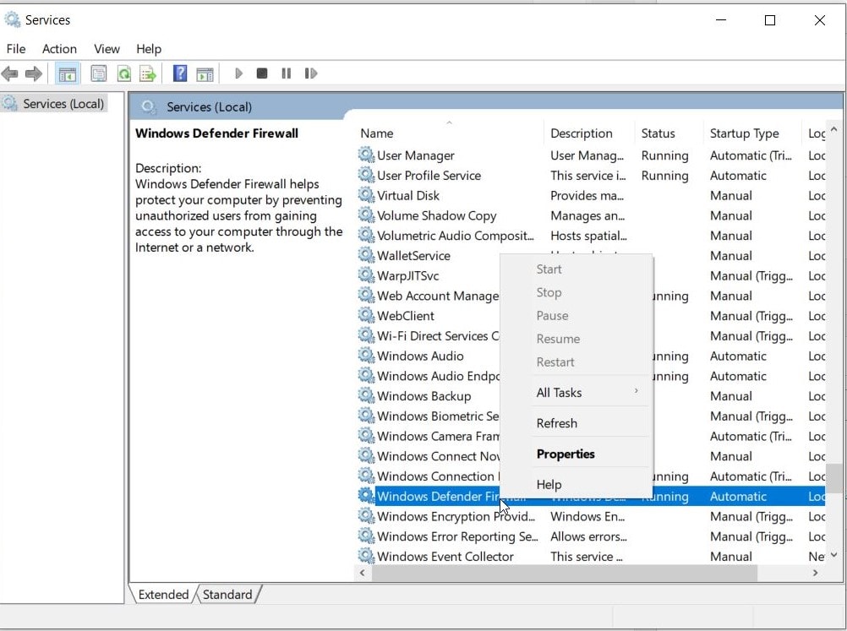847x631 pixels.
Task: Select Windows Encryption Provider service row
Action: coord(591,516)
